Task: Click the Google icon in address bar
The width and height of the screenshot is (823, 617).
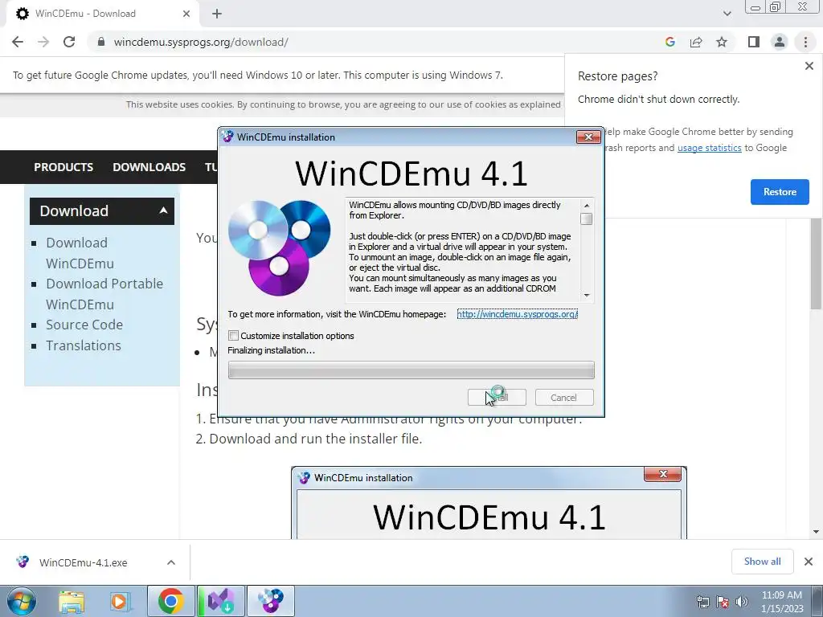Action: [669, 42]
